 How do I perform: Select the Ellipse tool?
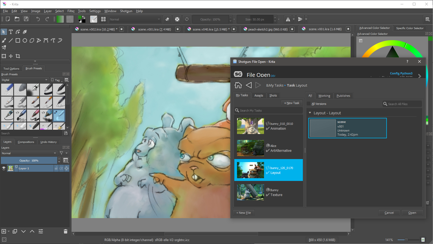[25, 40]
